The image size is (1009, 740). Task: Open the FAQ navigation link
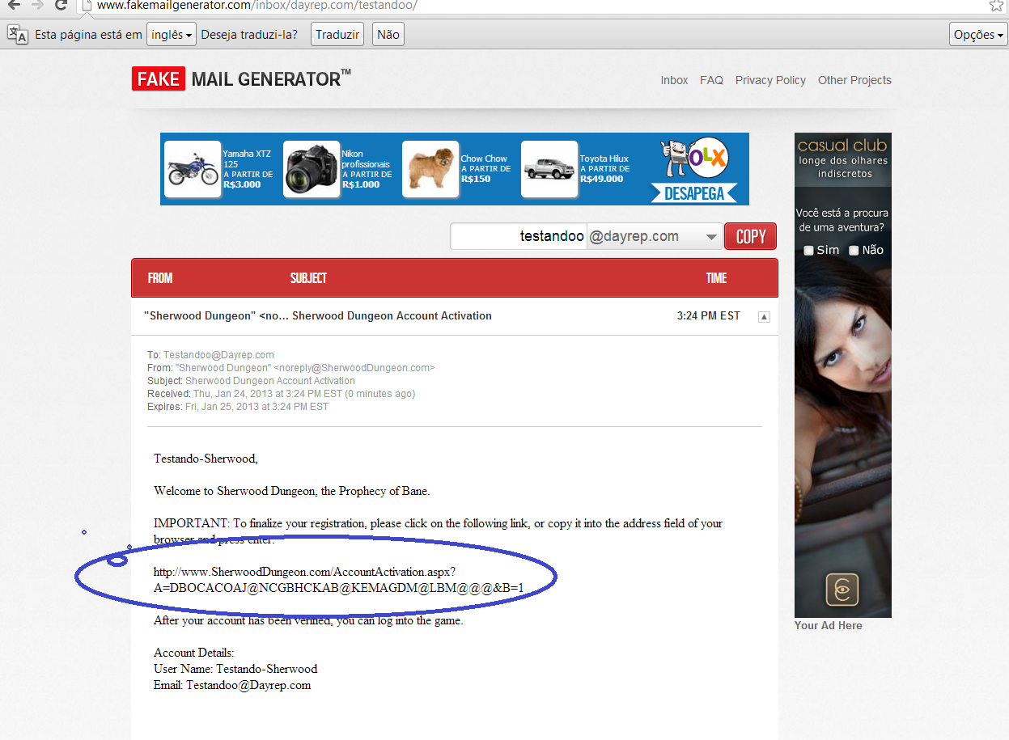(x=711, y=80)
